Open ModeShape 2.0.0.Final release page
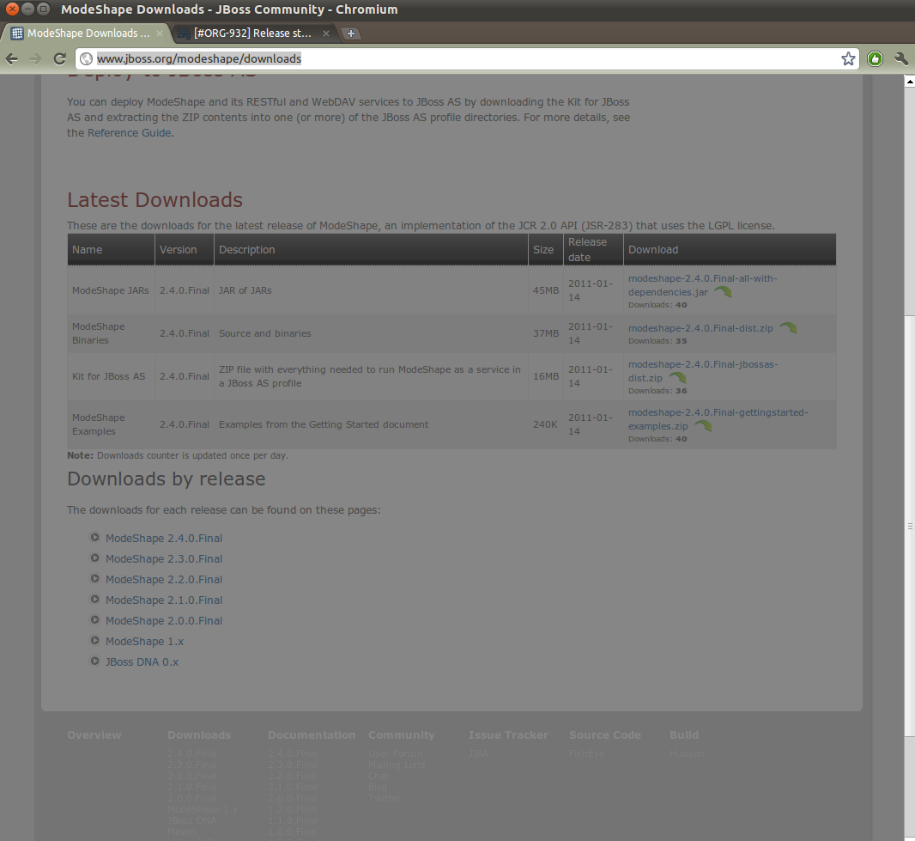 point(164,620)
